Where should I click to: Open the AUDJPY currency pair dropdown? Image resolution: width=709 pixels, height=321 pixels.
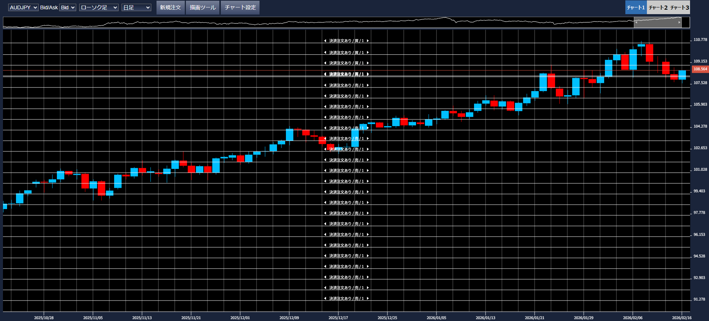tap(23, 7)
